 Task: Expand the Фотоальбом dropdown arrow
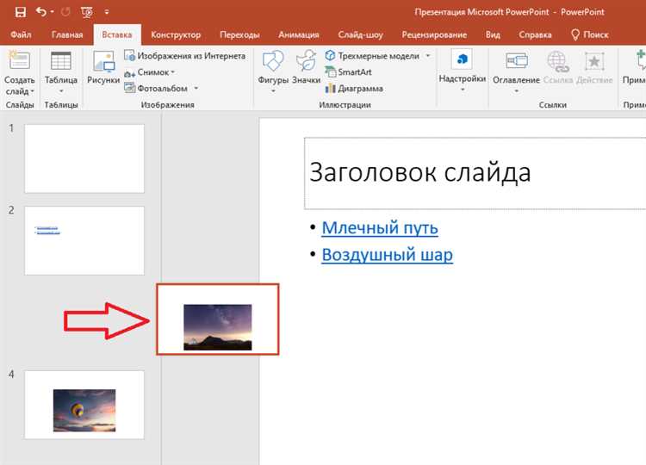coord(196,88)
